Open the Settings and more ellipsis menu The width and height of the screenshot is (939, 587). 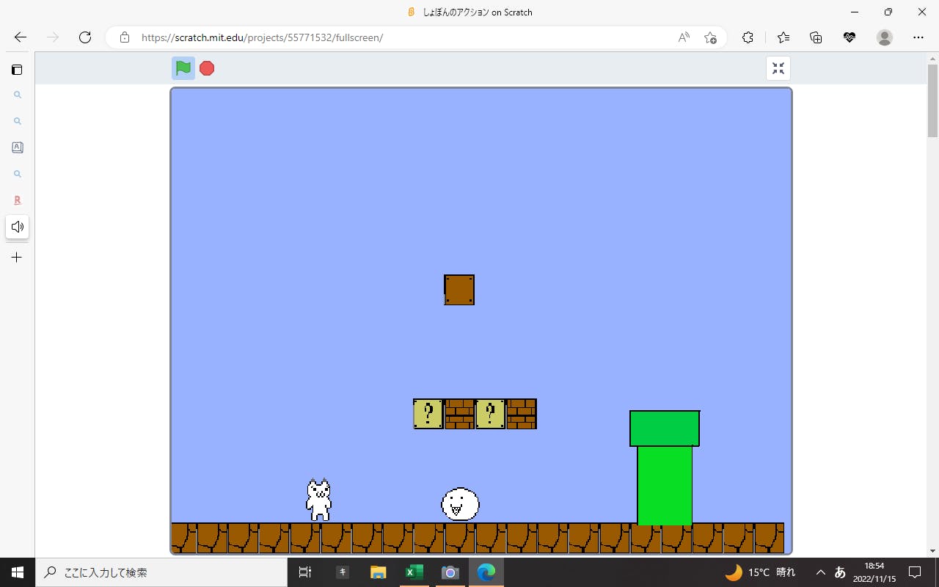coord(918,37)
